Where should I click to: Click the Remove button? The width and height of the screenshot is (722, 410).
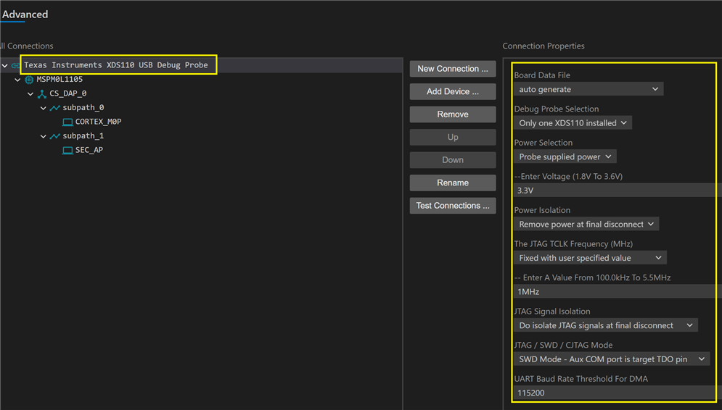click(x=453, y=114)
